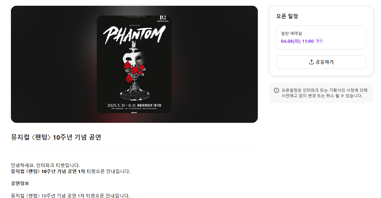Click the dark banner area beside the poster
The height and width of the screenshot is (198, 381).
(52, 64)
